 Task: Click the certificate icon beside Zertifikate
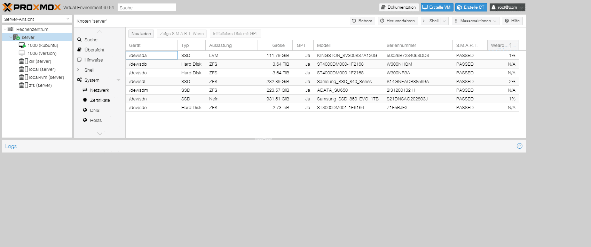85,100
